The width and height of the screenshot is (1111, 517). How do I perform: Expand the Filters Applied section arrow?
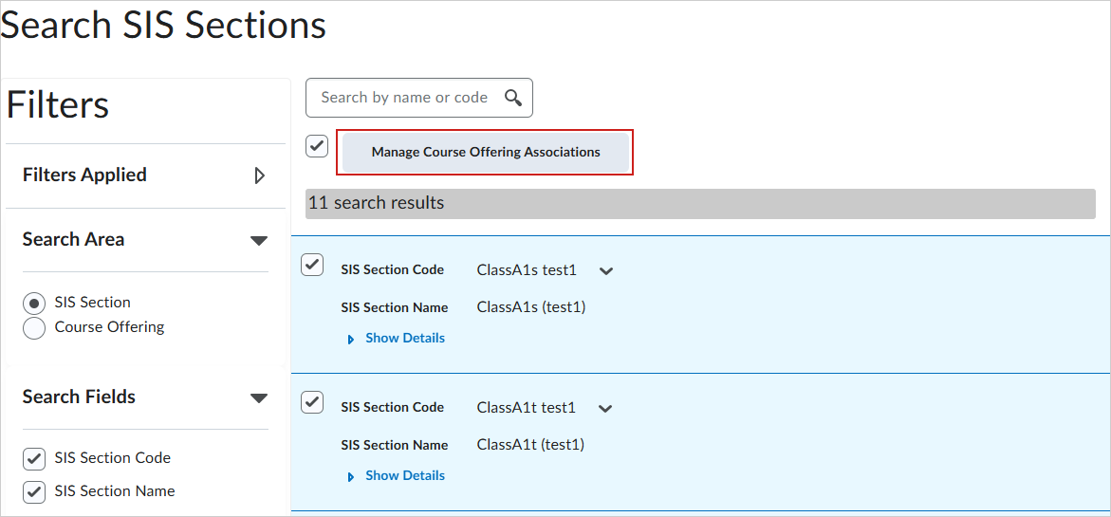point(260,175)
